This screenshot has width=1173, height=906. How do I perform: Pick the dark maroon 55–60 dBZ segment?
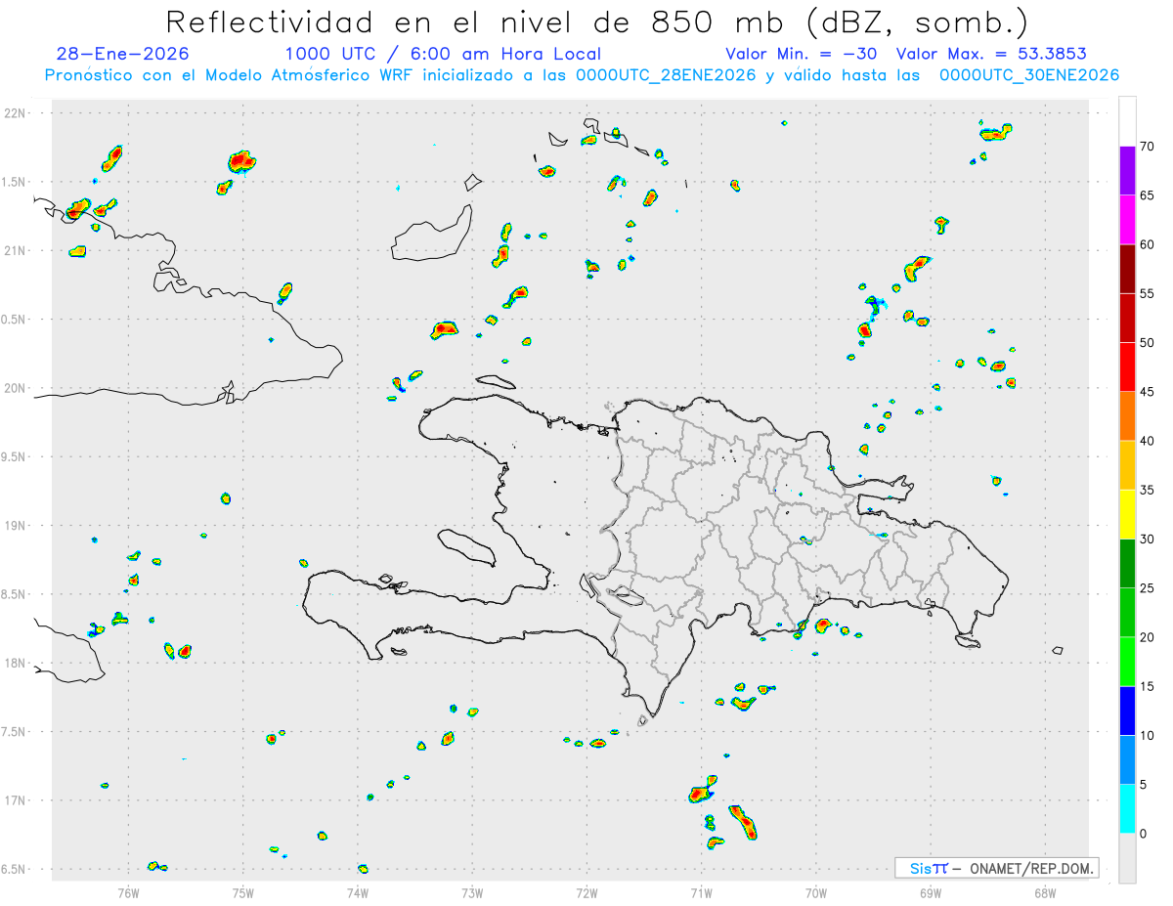[x=1127, y=269]
